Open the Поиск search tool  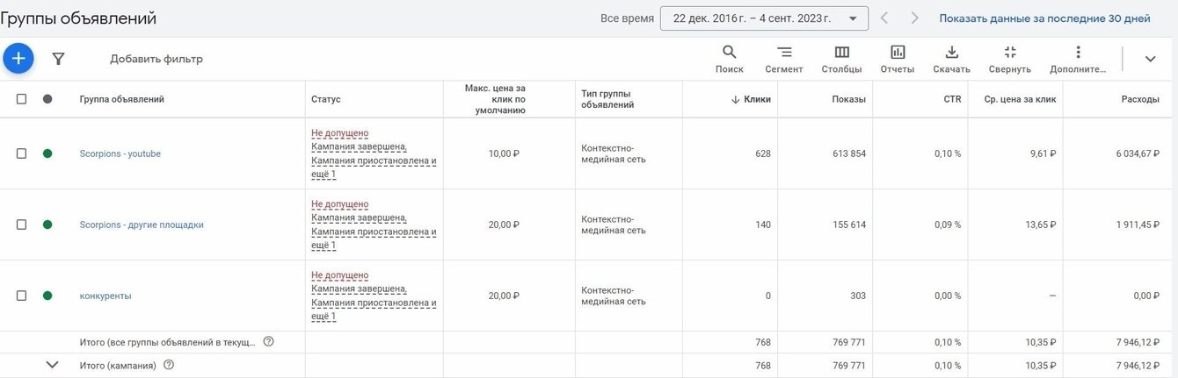(729, 59)
